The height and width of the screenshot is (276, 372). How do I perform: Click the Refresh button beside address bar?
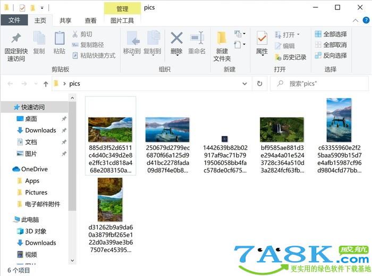(260, 83)
